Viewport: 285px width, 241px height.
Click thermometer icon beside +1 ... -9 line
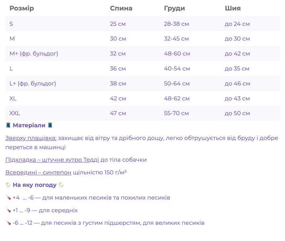pos(8,210)
